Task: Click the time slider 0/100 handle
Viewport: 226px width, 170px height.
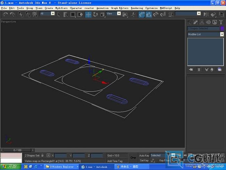Action: click(x=17, y=150)
